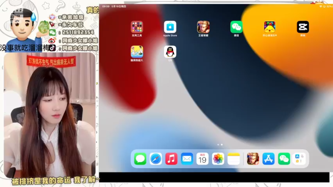333x187 pixels.
Task: Click the TikTok logo in stream overlay
Action: point(52,48)
